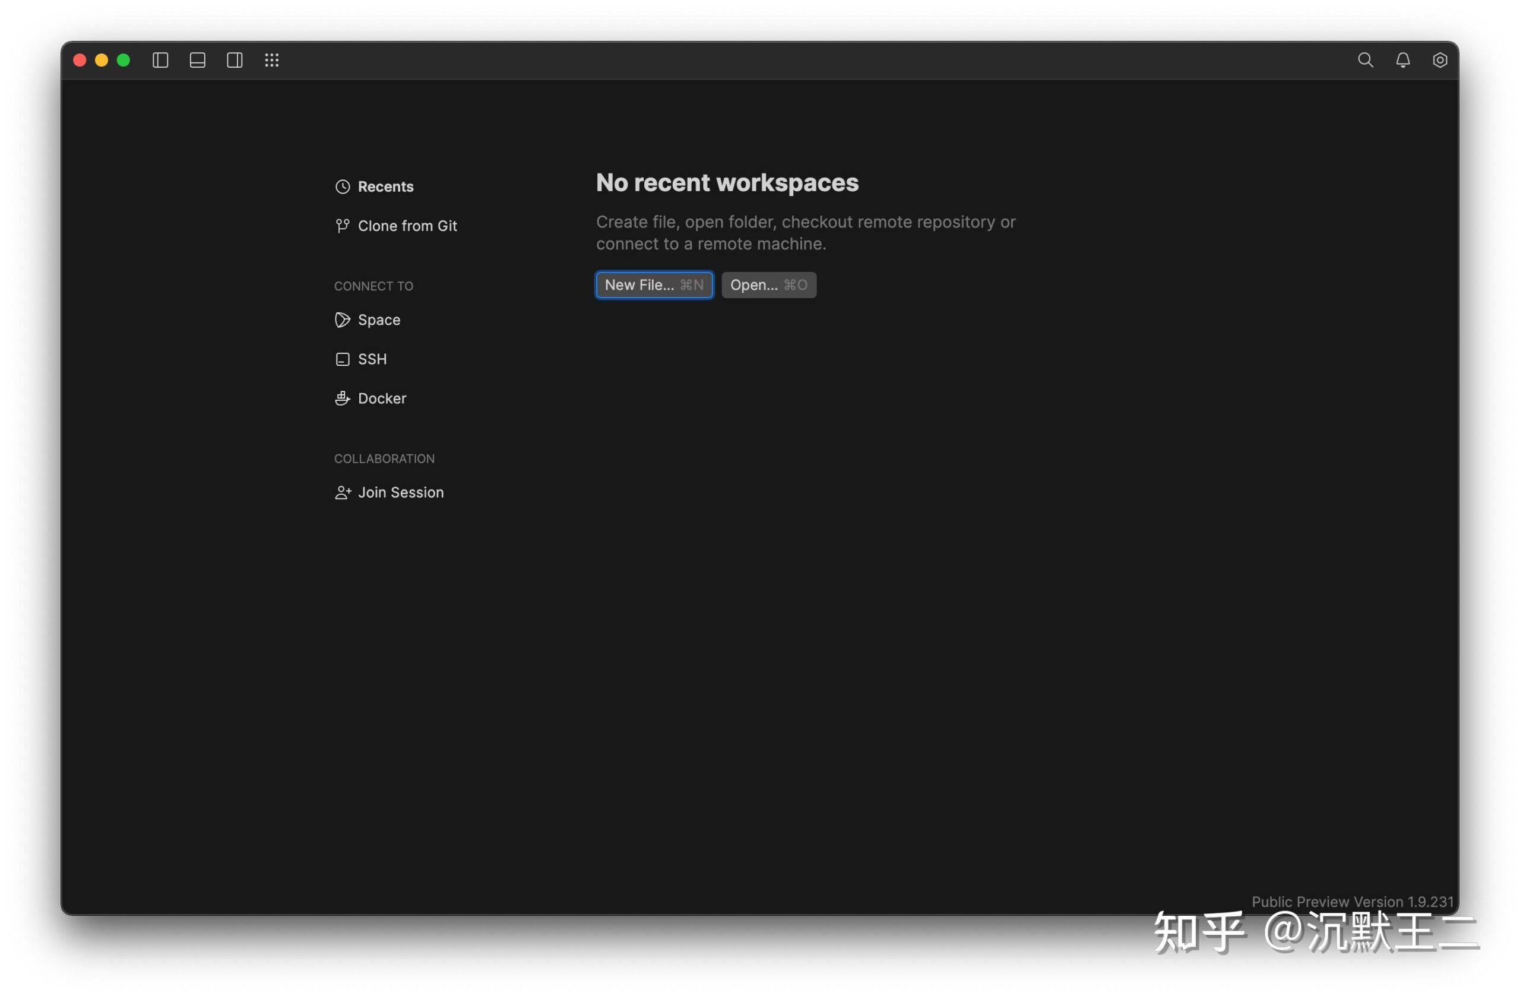Toggle the left sidebar panel icon
Screen dimensions: 1520x996
tap(160, 60)
